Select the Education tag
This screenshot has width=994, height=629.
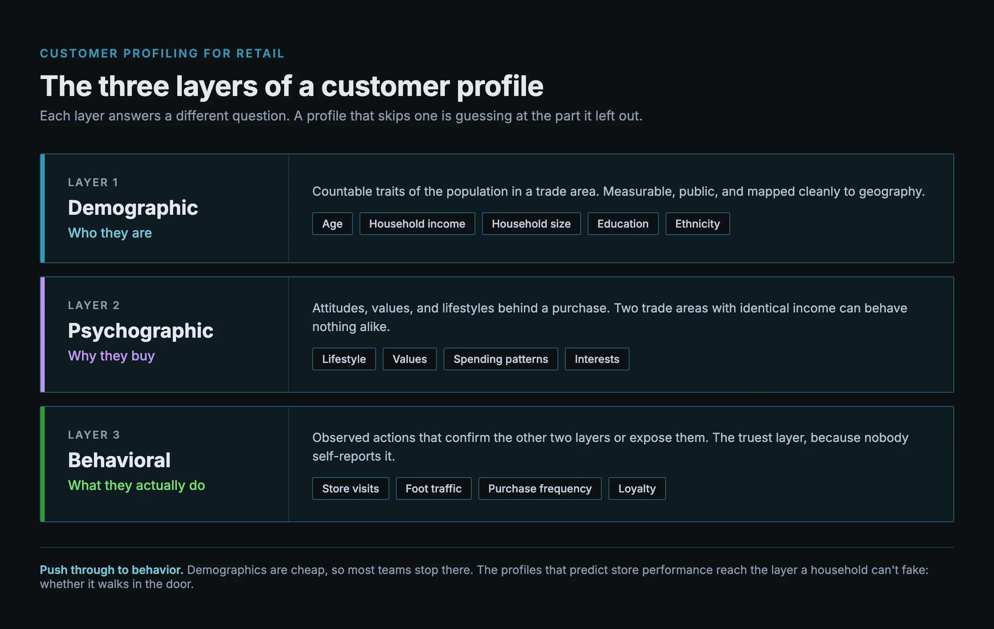click(x=623, y=224)
